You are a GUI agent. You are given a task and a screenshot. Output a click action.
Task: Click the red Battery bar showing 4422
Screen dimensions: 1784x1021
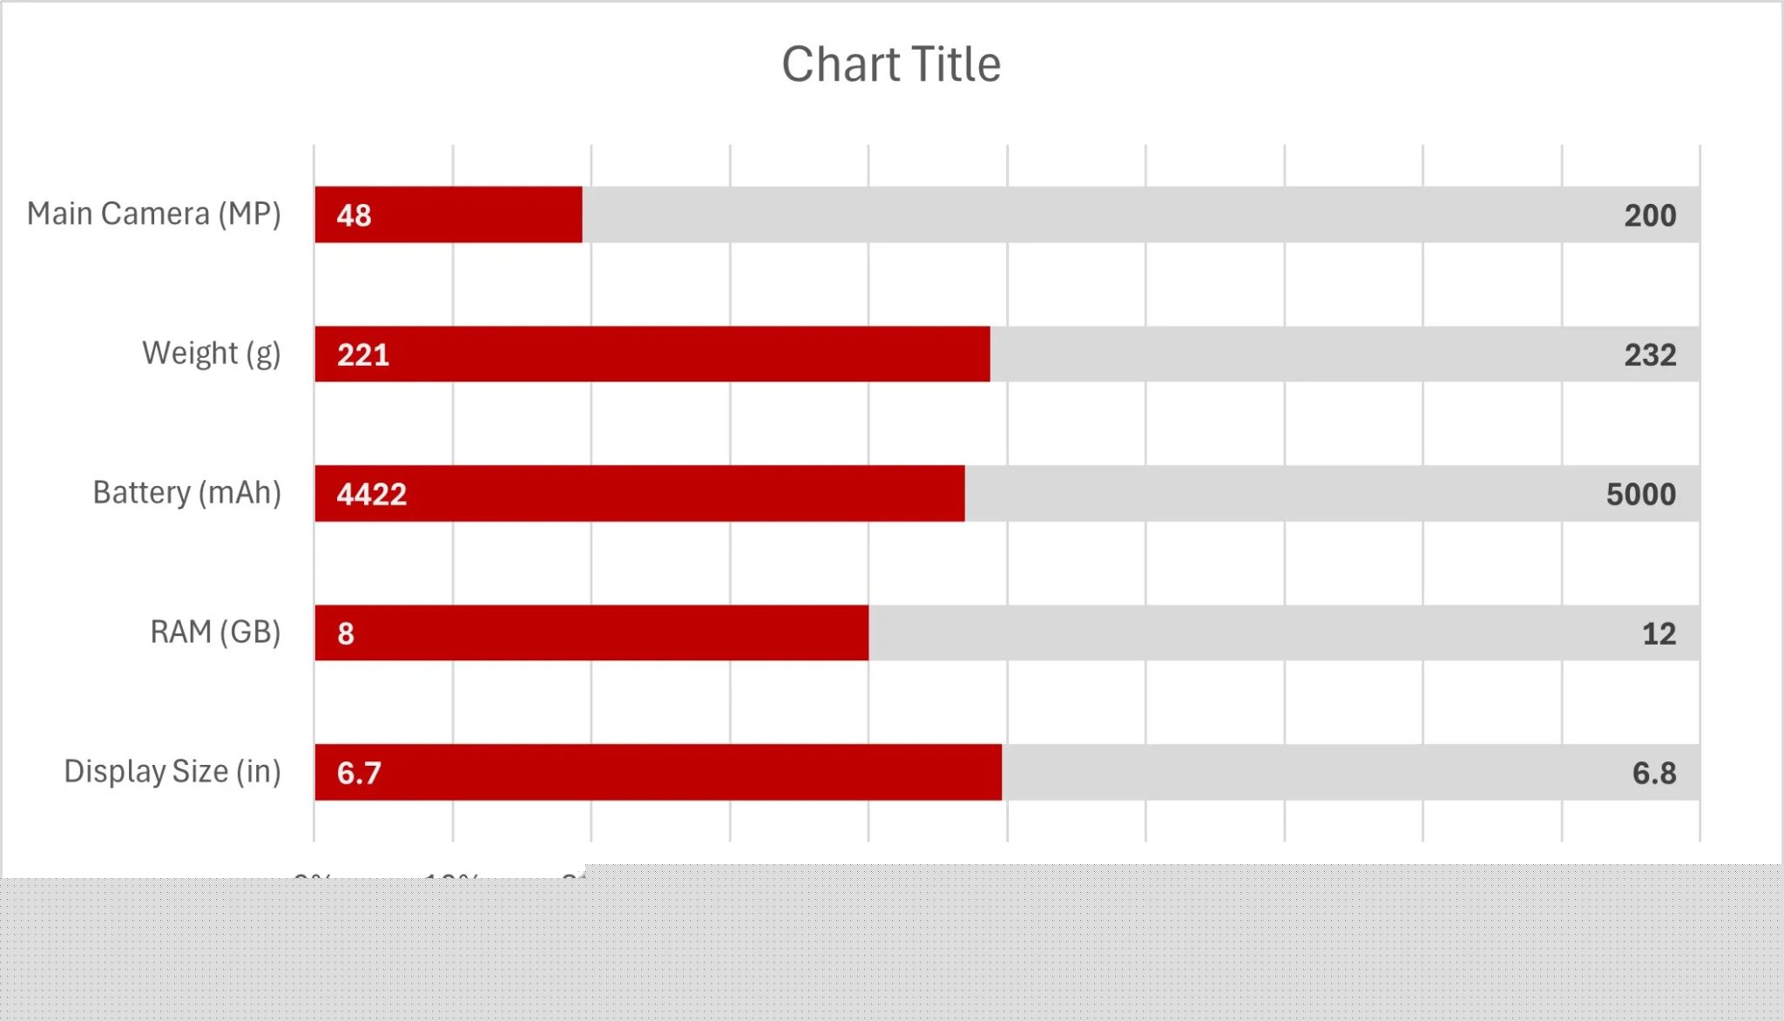(x=640, y=493)
